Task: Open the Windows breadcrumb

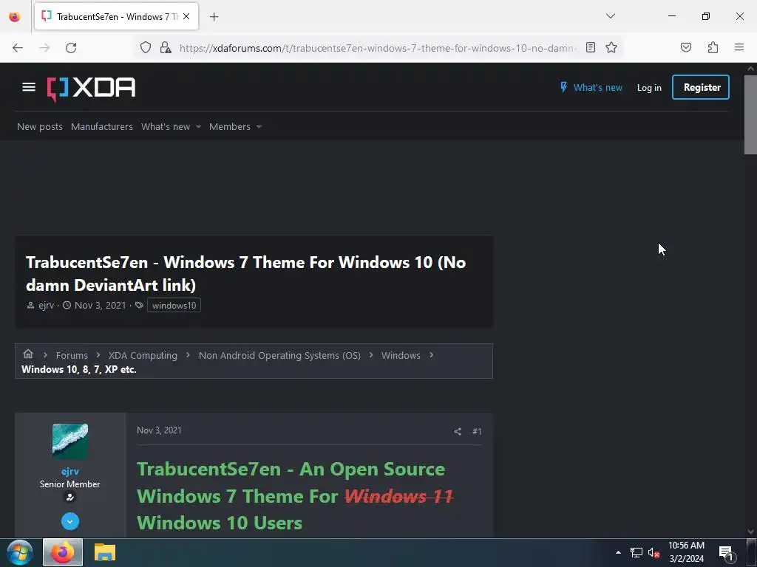Action: [x=401, y=355]
